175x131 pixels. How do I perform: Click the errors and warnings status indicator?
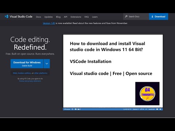point(78,109)
